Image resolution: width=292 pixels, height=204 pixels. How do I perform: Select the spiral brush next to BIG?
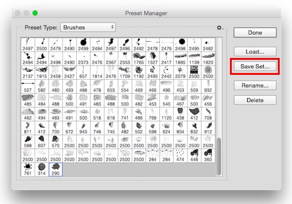[x=208, y=72]
